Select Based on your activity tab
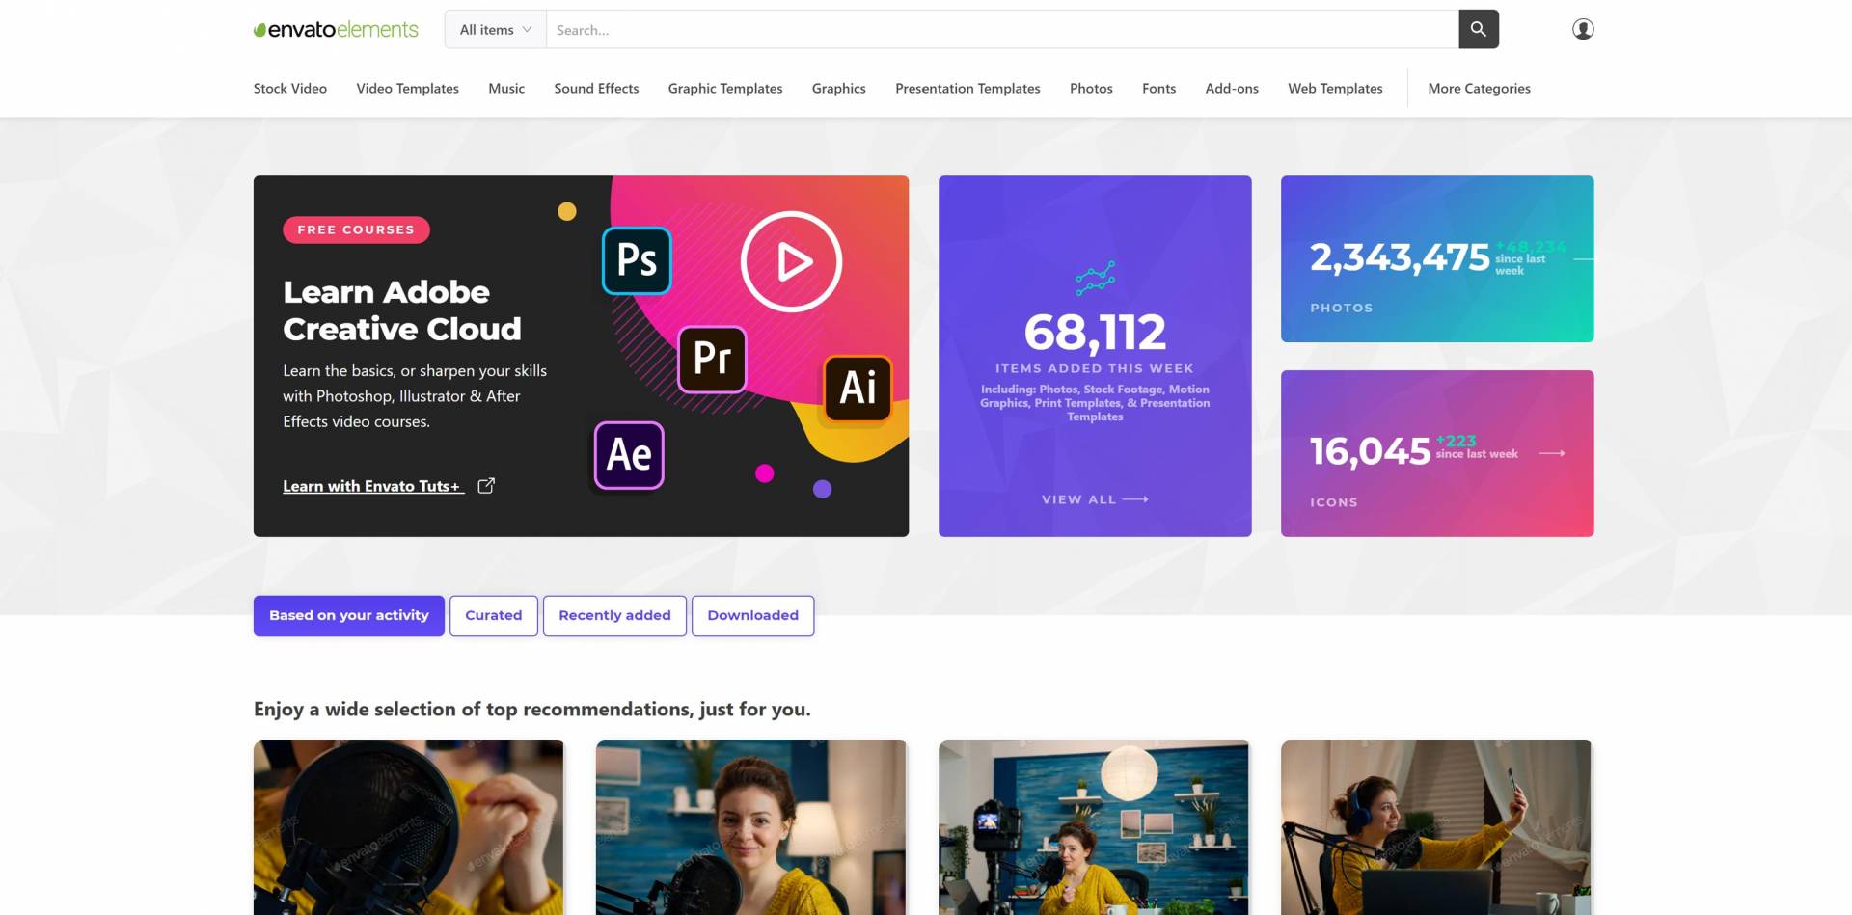Viewport: 1852px width, 915px height. [x=349, y=616]
